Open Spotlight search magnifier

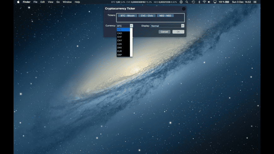187,2
